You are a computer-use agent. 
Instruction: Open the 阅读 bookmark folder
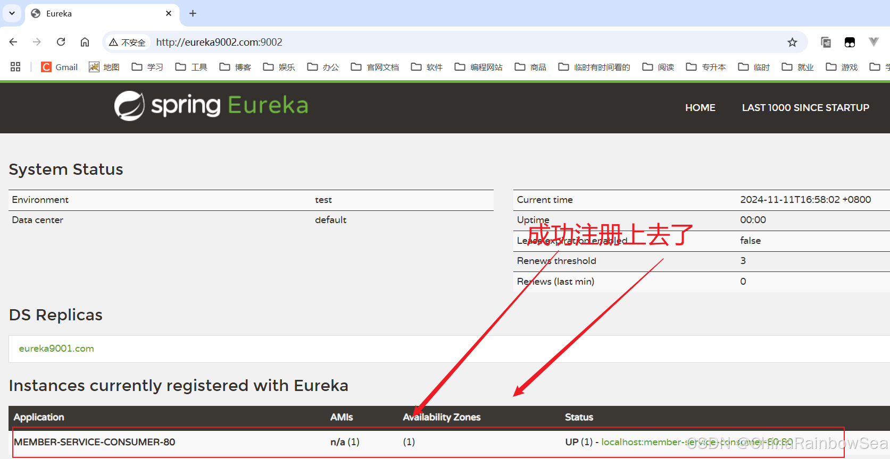(x=658, y=67)
